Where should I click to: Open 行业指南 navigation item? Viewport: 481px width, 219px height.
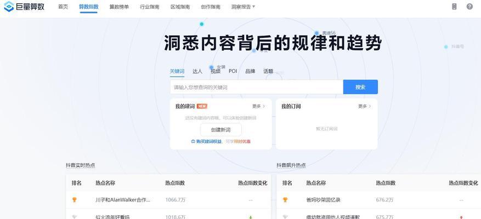tap(150, 7)
